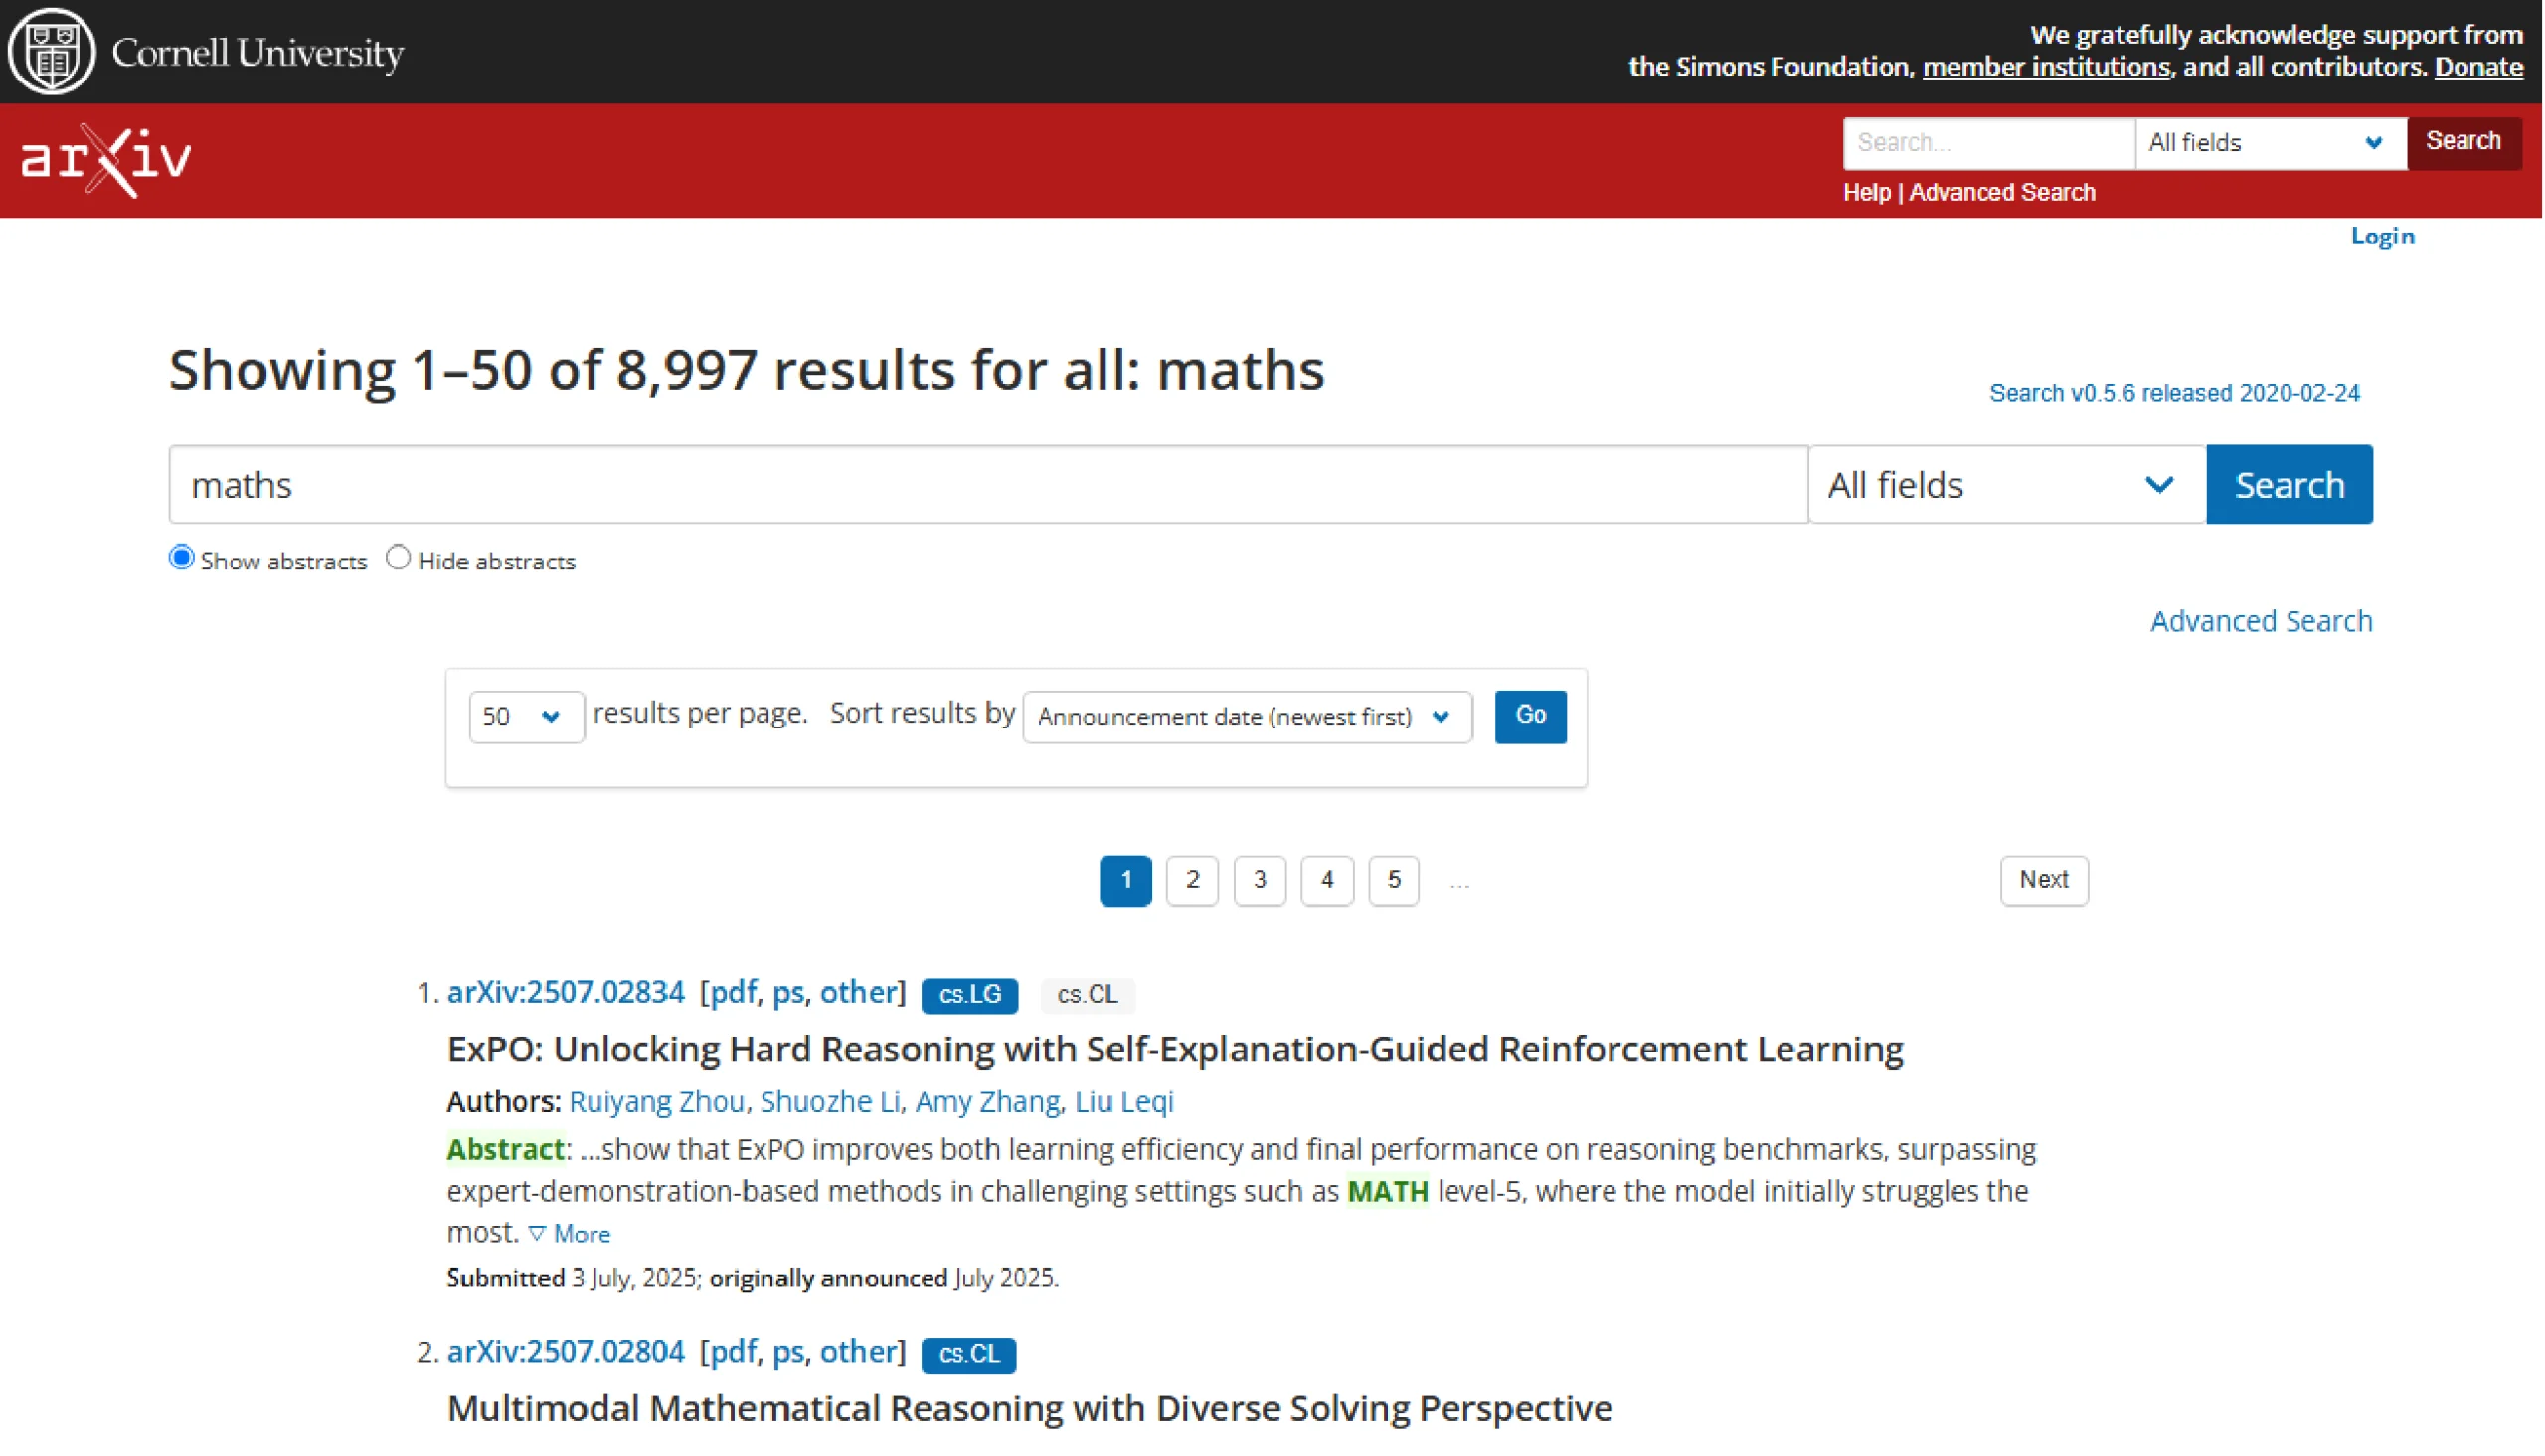Click the Login link
This screenshot has width=2545, height=1456.
[x=2382, y=236]
